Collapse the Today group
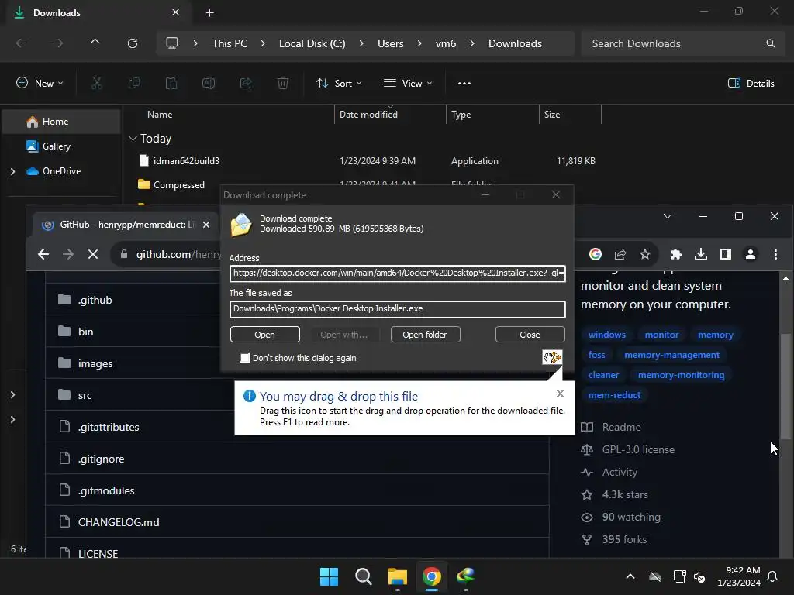Screen dimensions: 794x595 [x=133, y=138]
